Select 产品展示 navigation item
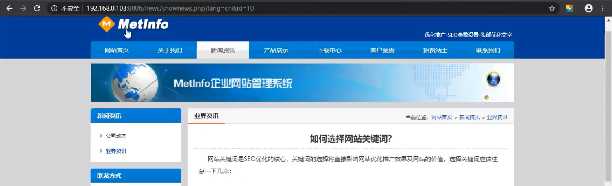Image resolution: width=612 pixels, height=186 pixels. [x=276, y=50]
